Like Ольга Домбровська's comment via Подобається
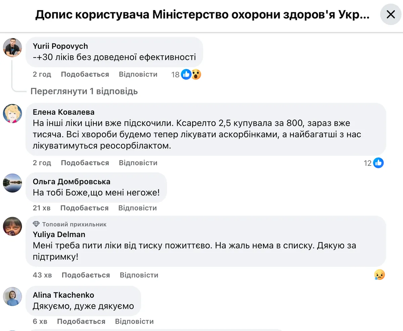 click(84, 208)
